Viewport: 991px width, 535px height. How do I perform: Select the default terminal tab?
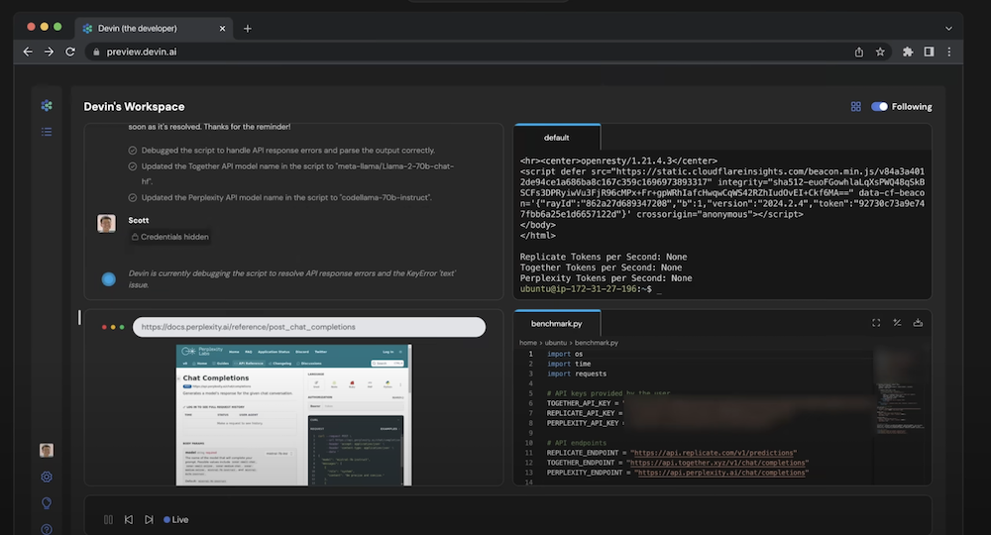coord(556,138)
